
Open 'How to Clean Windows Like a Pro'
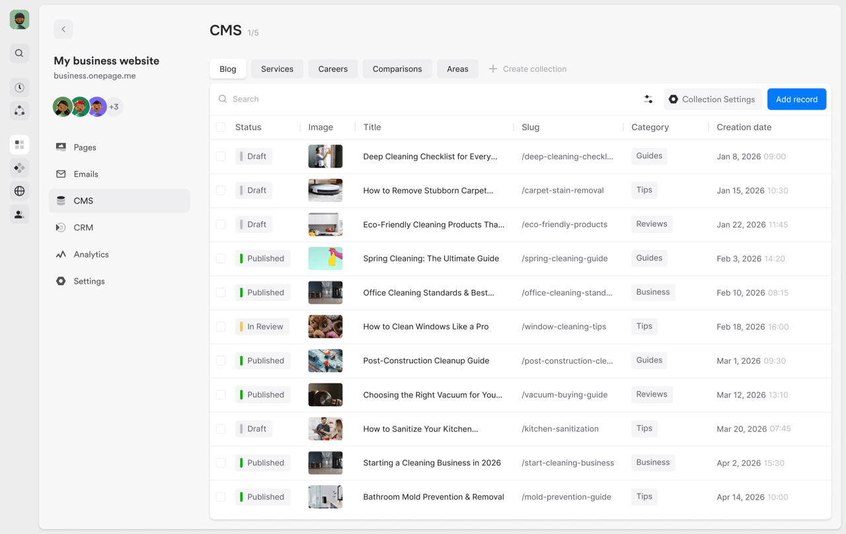(x=426, y=327)
